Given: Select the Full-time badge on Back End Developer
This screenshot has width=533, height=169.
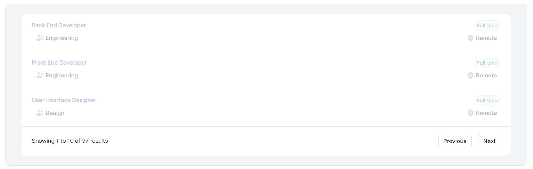Looking at the screenshot, I should tap(487, 26).
